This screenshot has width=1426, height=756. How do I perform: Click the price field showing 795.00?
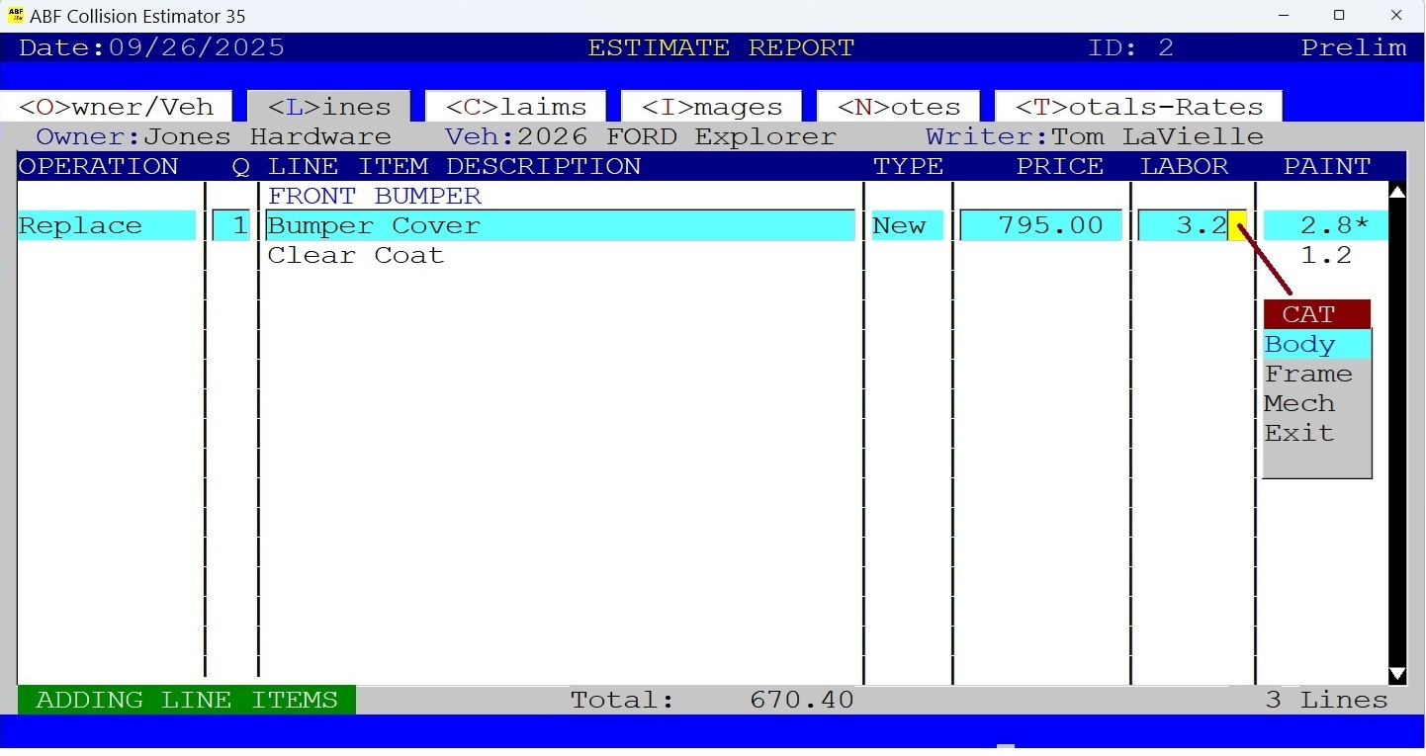1040,225
